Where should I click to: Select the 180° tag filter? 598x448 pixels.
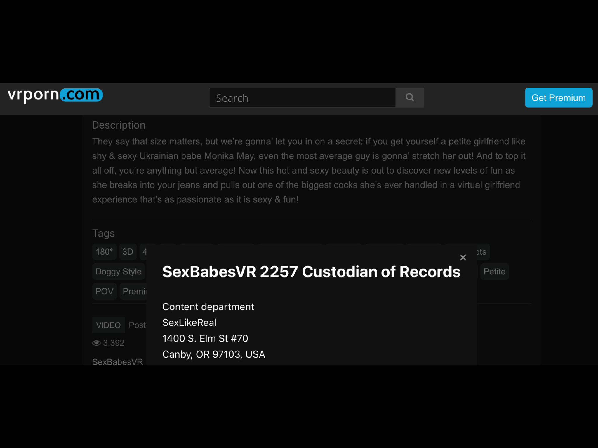point(104,252)
